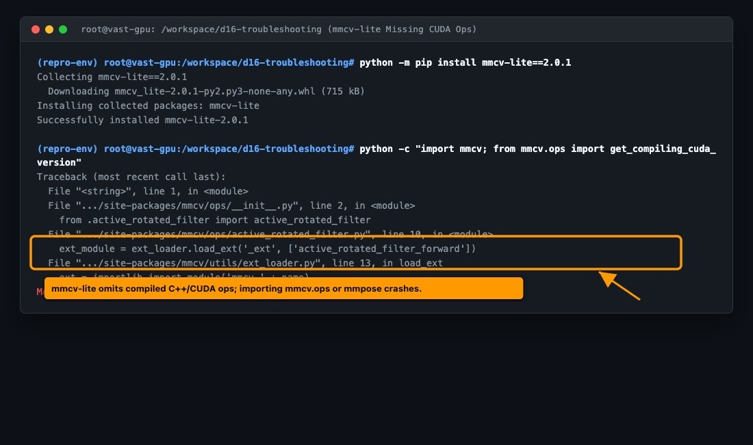Viewport: 753px width, 445px height.
Task: Click 'from .active_rotated_filter import' line
Action: coord(215,220)
